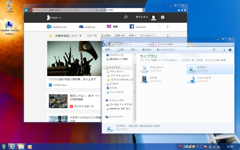Click the IE refresh icon in address bar

pos(103,10)
